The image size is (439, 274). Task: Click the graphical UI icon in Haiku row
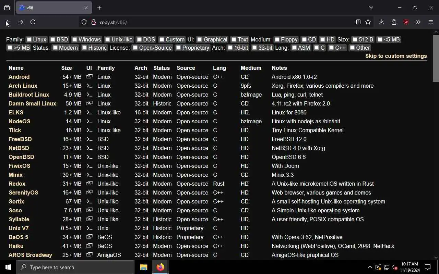(x=89, y=246)
